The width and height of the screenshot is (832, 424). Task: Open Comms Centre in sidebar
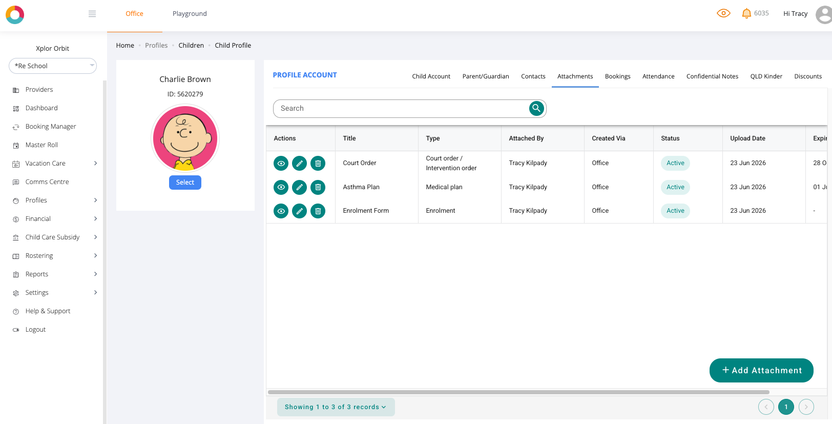click(47, 182)
